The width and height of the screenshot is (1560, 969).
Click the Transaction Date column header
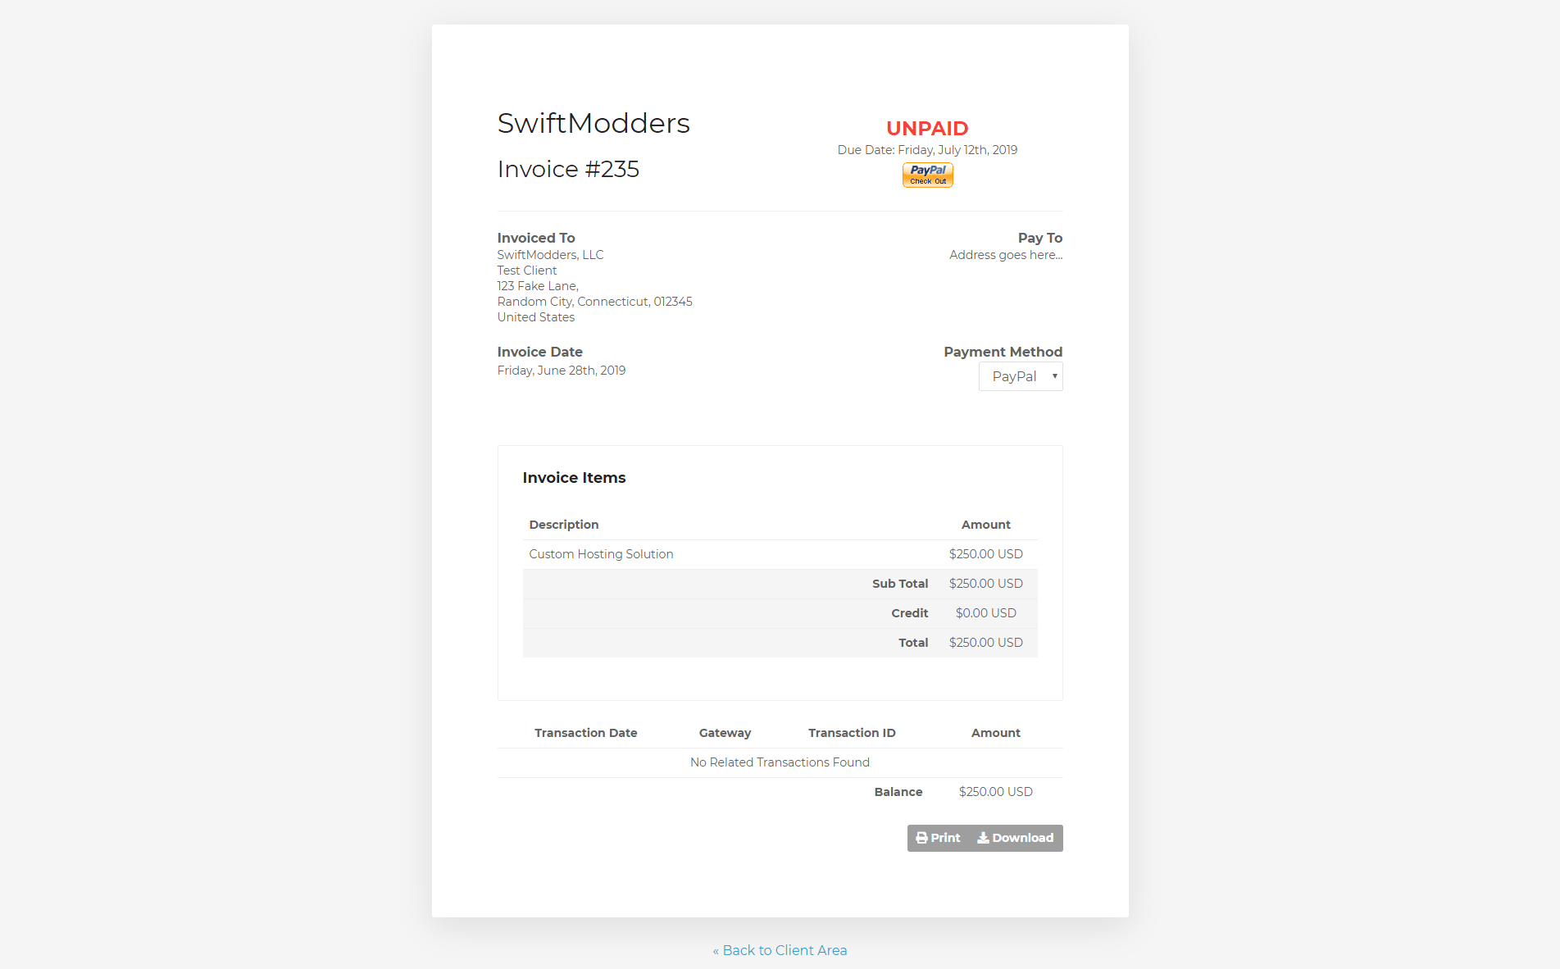(585, 733)
